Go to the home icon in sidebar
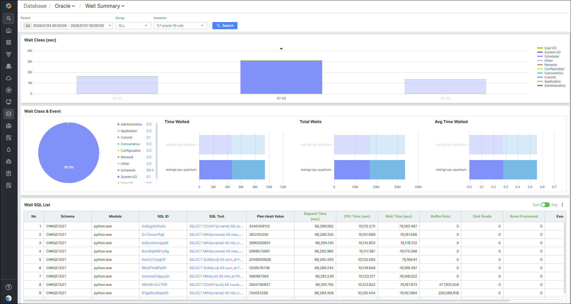The image size is (571, 304). point(9,30)
